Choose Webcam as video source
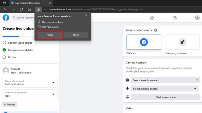The image size is (202, 113). (144, 42)
